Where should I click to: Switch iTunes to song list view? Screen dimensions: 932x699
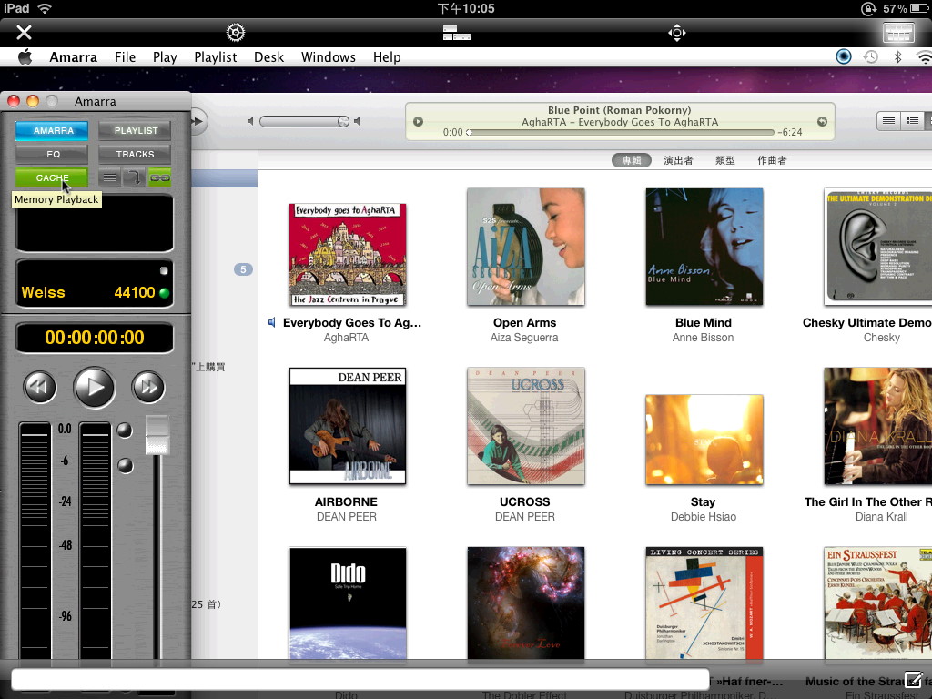888,121
